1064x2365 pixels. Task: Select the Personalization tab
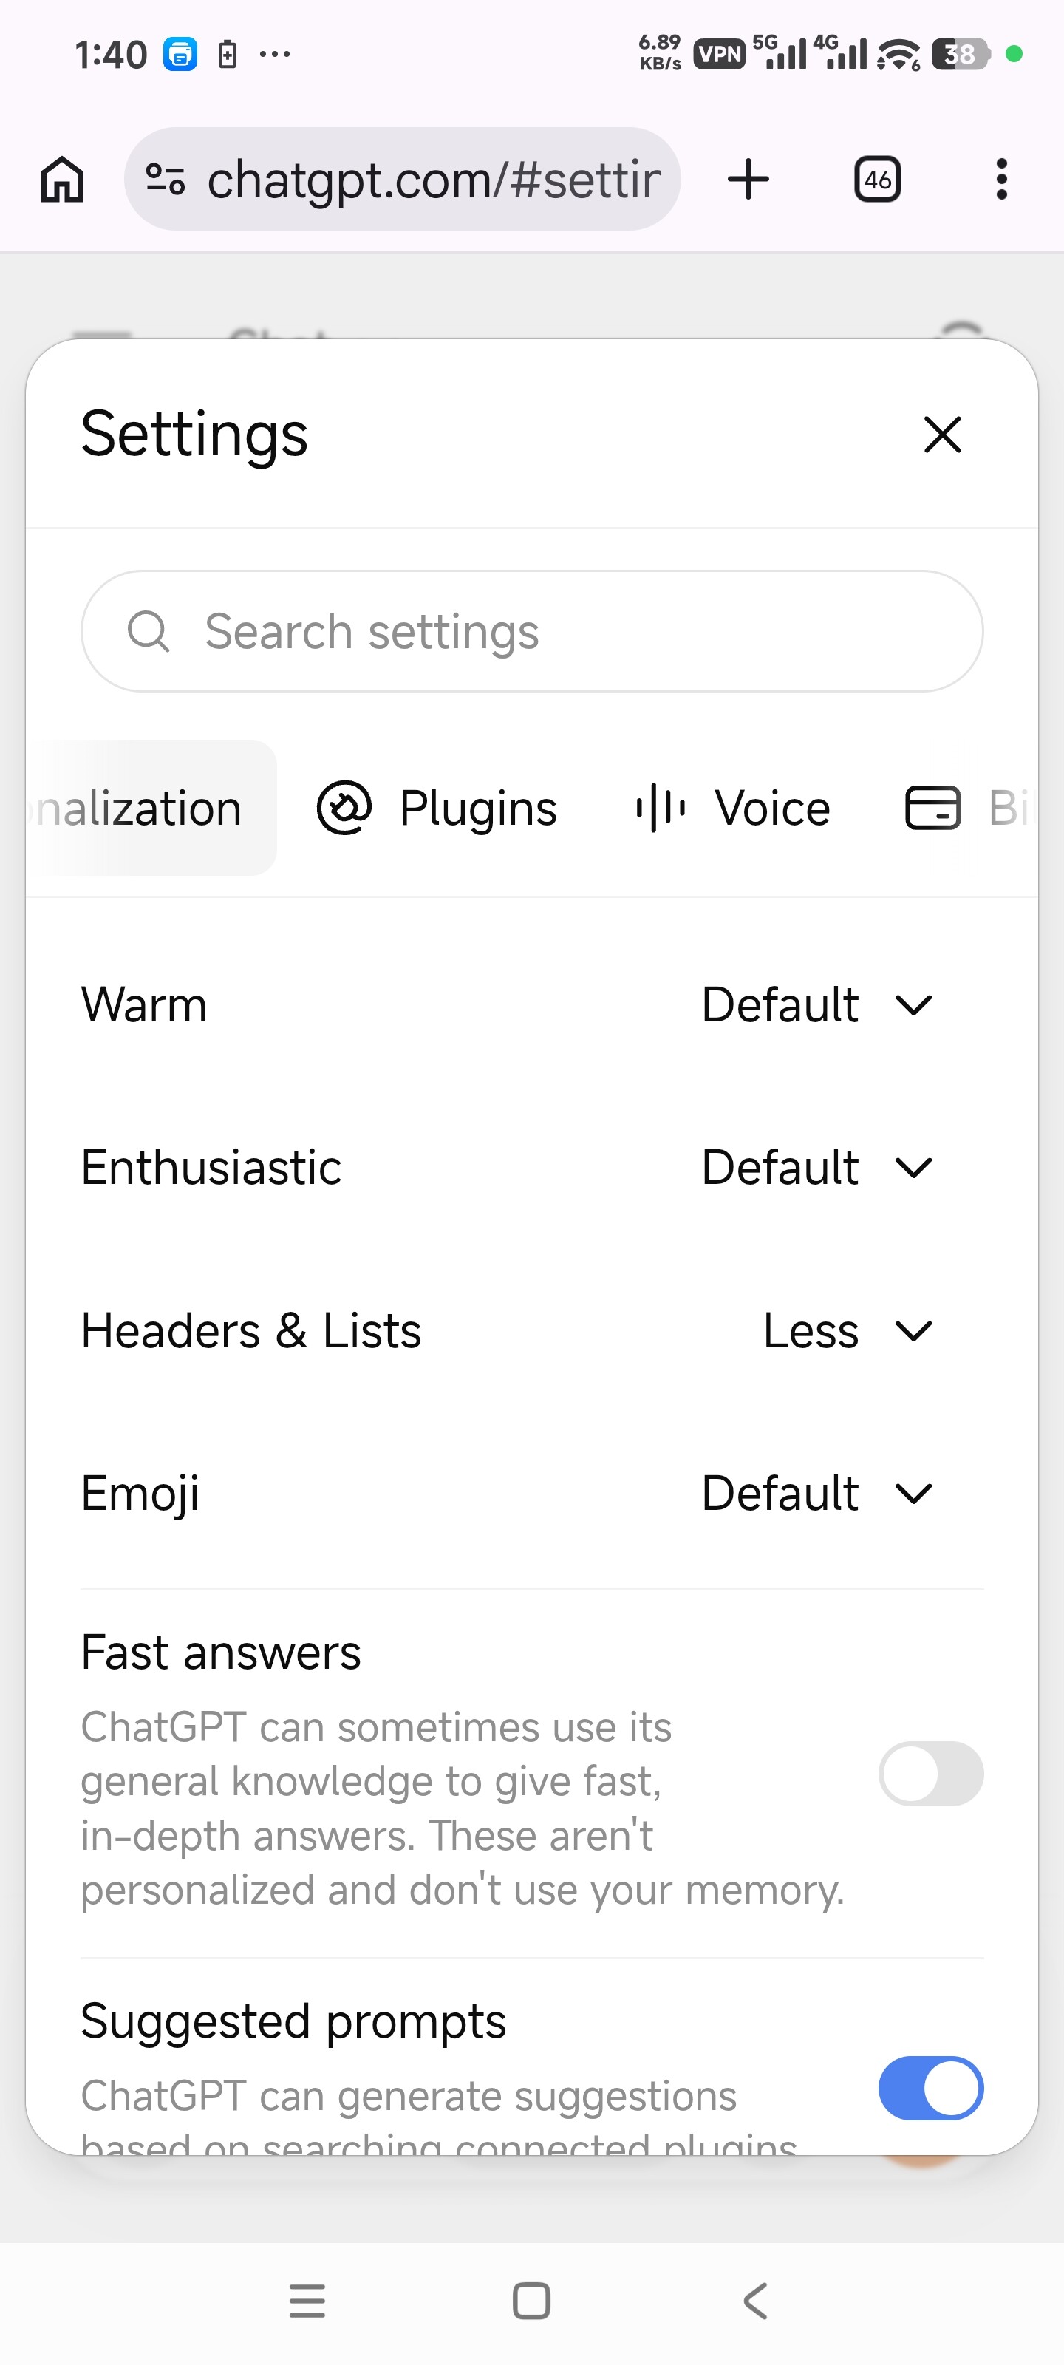tap(151, 808)
